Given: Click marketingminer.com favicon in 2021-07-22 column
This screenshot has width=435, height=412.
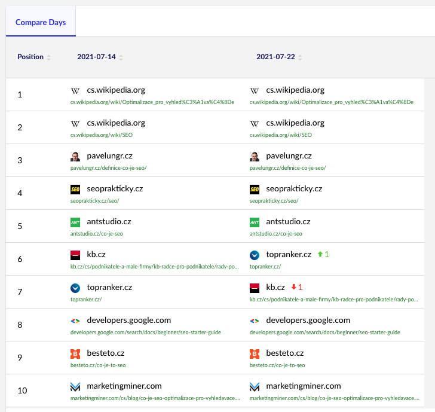Looking at the screenshot, I should [255, 387].
